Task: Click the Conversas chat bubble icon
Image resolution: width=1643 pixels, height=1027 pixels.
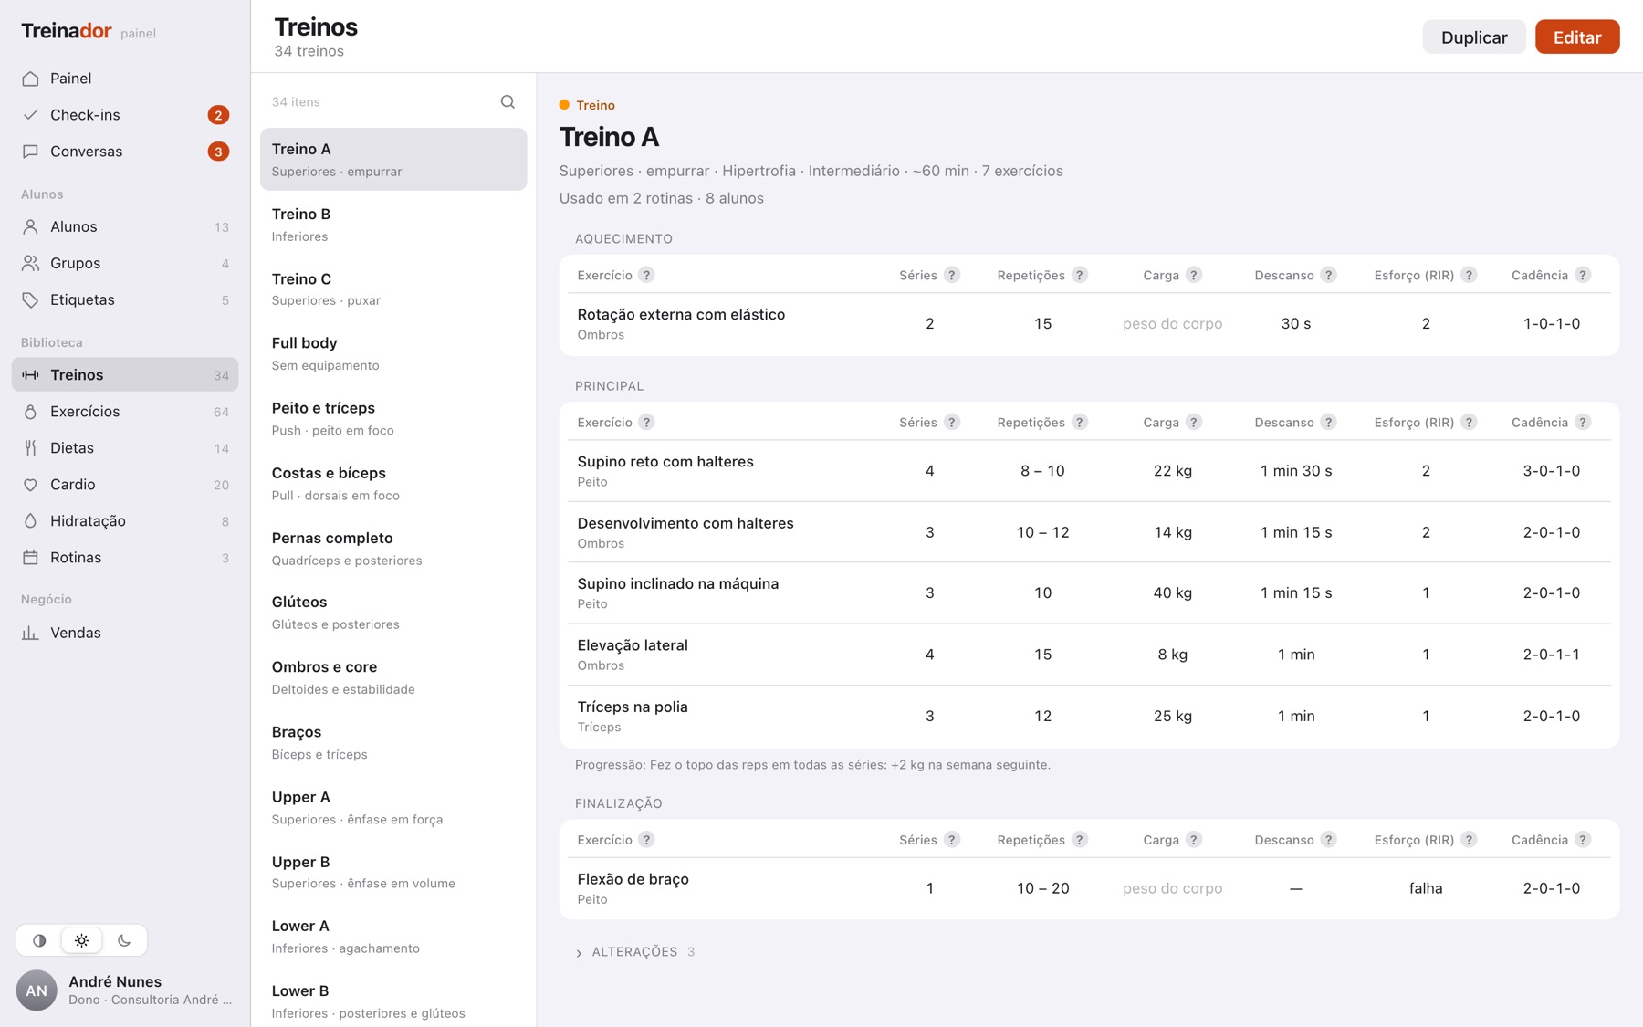Action: tap(30, 152)
